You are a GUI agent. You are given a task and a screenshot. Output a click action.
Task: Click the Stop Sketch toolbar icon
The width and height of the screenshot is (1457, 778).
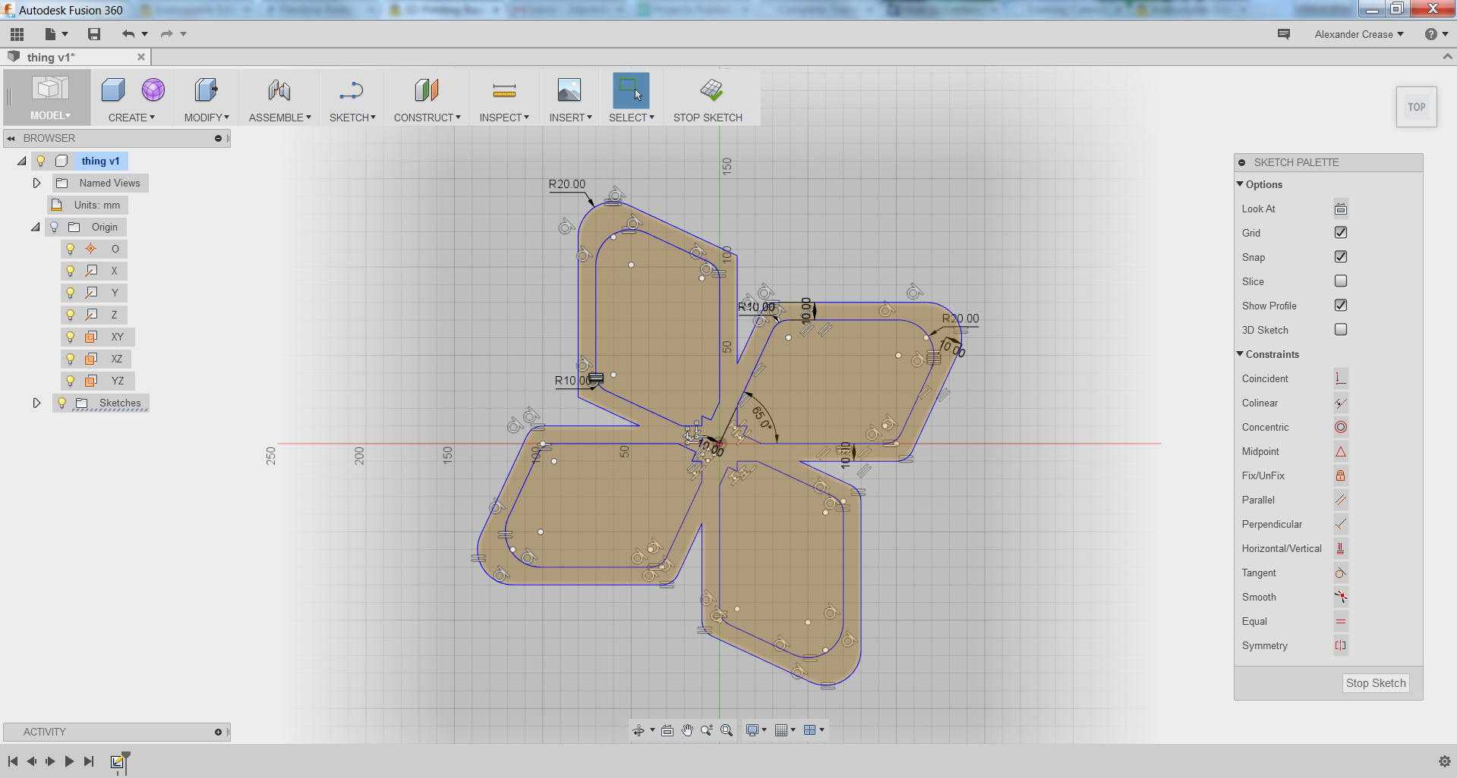[708, 89]
